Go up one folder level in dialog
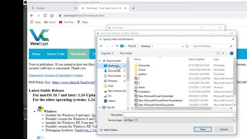Image resolution: width=247 pixels, height=139 pixels. coord(117,46)
